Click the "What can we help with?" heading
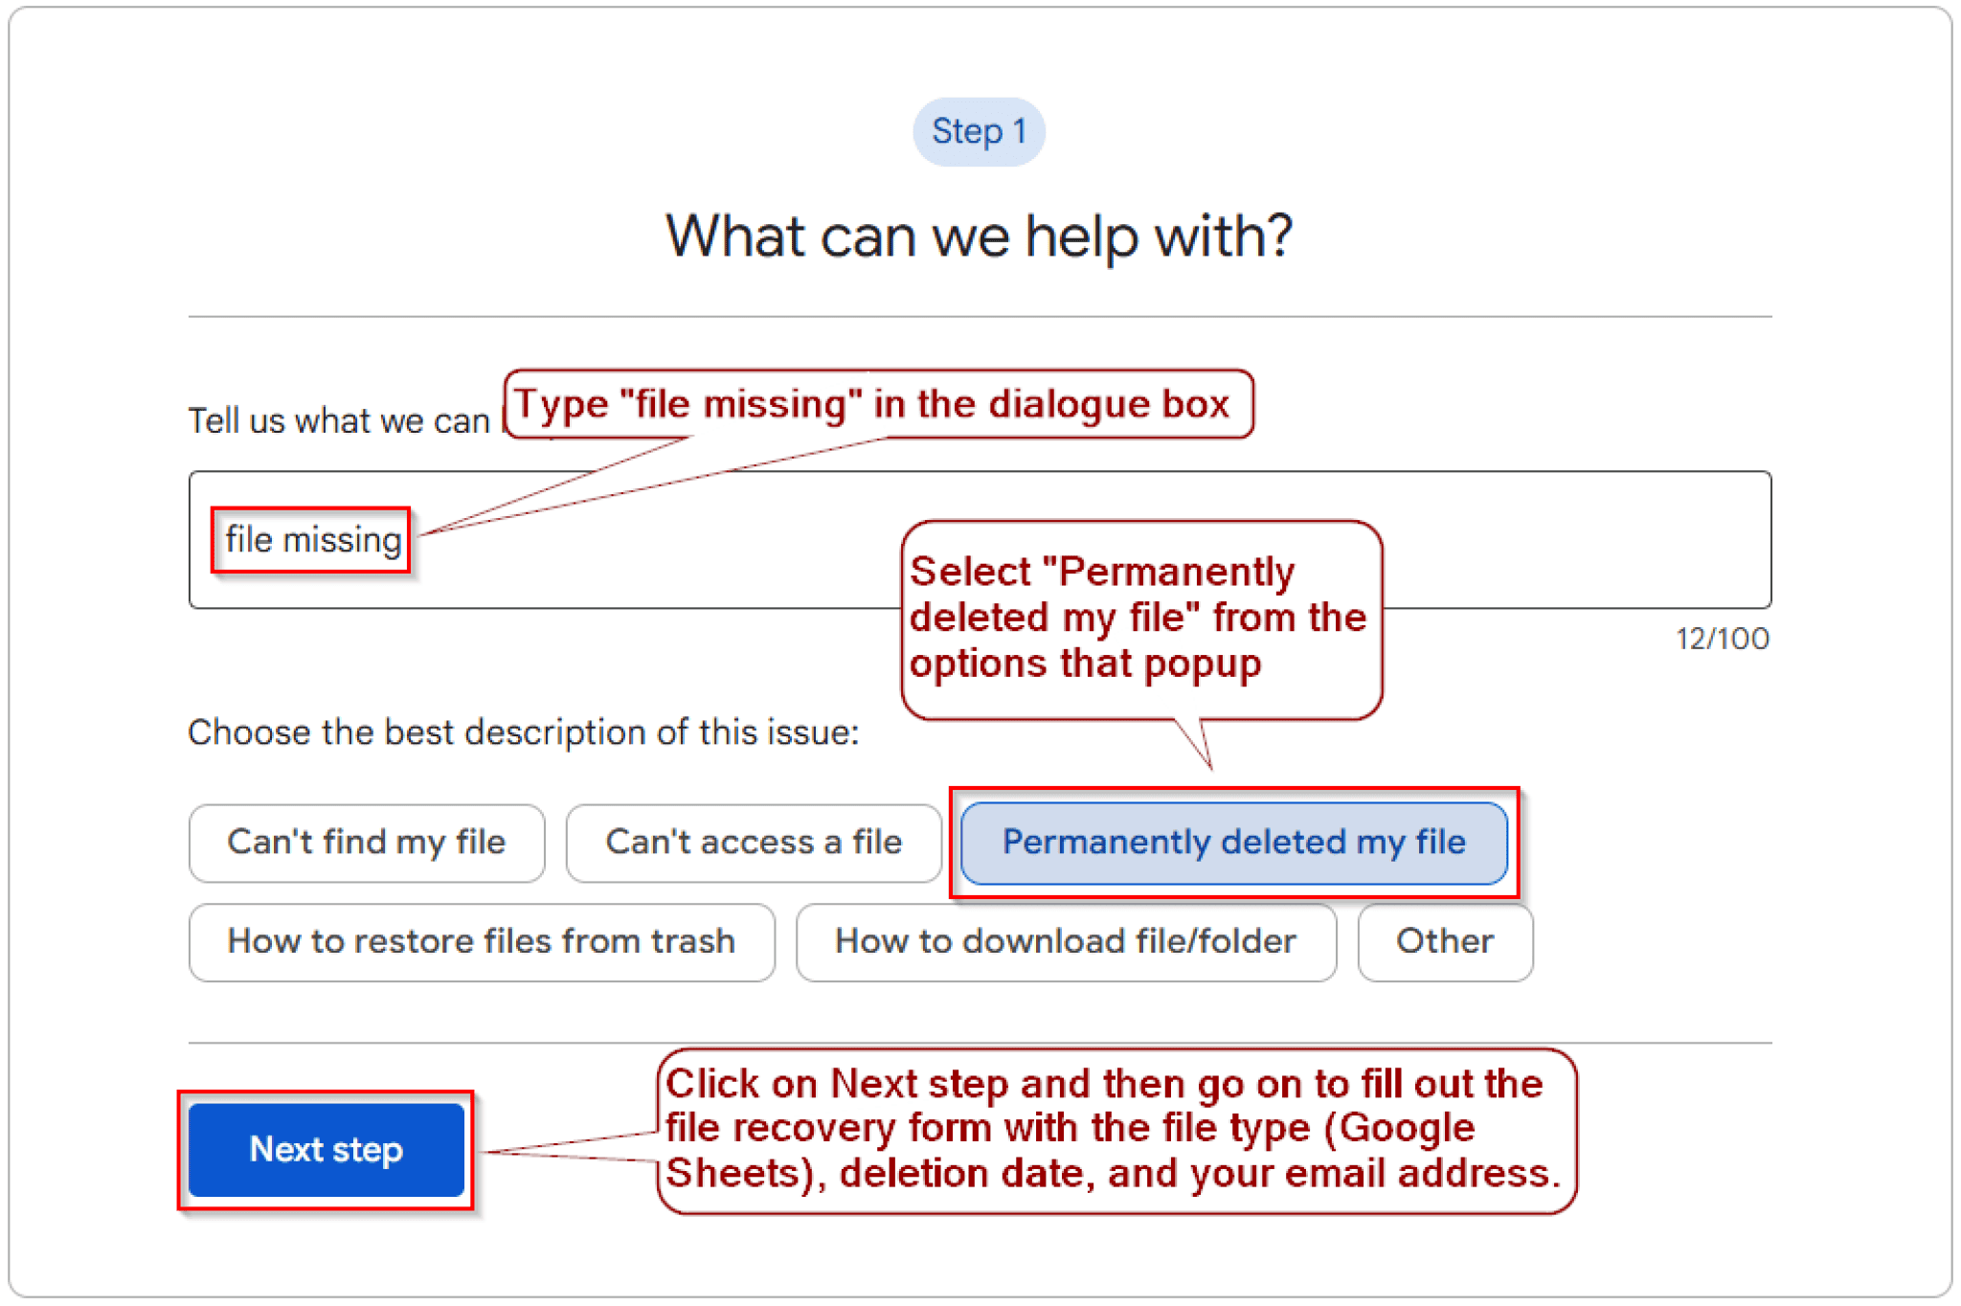The width and height of the screenshot is (1961, 1306). pos(979,236)
